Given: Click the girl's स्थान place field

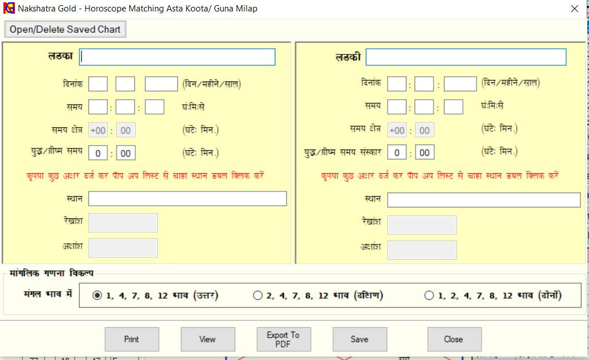Looking at the screenshot, I should point(483,199).
